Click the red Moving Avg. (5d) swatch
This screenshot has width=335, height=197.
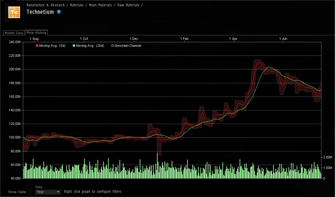(37, 46)
